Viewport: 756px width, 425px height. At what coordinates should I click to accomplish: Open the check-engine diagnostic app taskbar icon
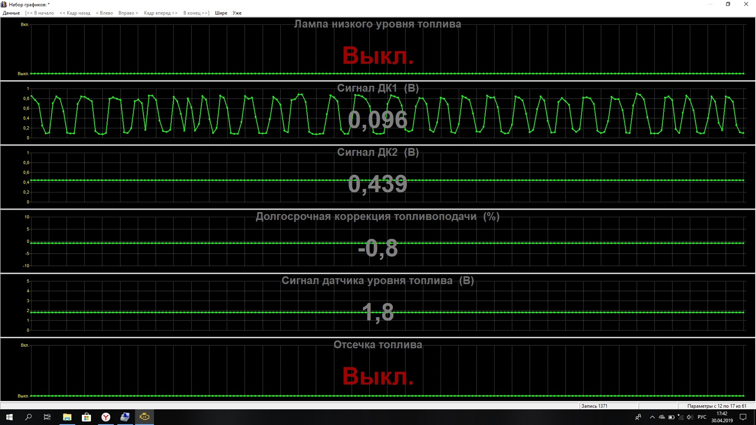[x=145, y=417]
